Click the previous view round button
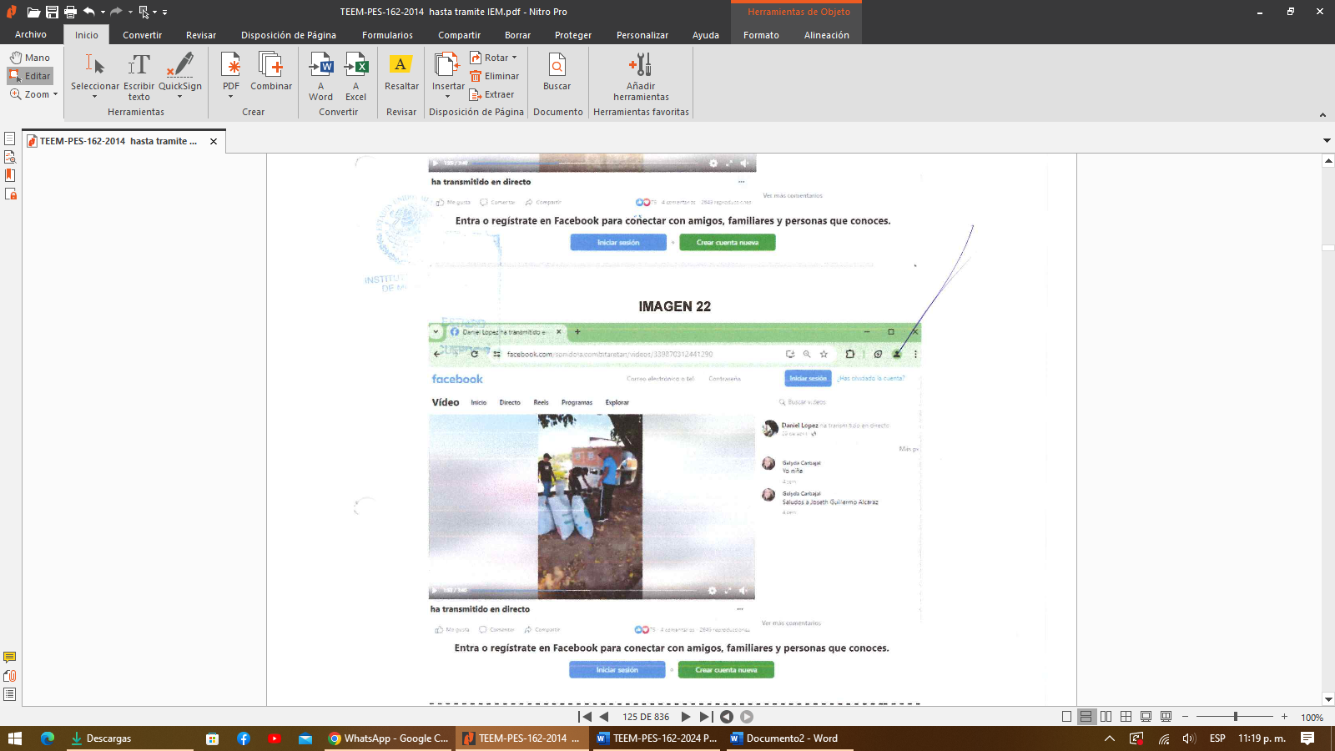The image size is (1335, 751). tap(727, 717)
